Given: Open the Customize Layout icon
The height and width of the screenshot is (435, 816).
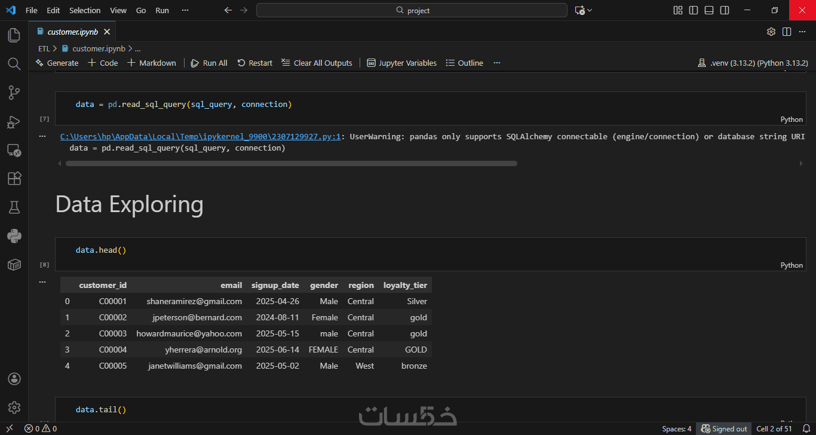Looking at the screenshot, I should [678, 10].
